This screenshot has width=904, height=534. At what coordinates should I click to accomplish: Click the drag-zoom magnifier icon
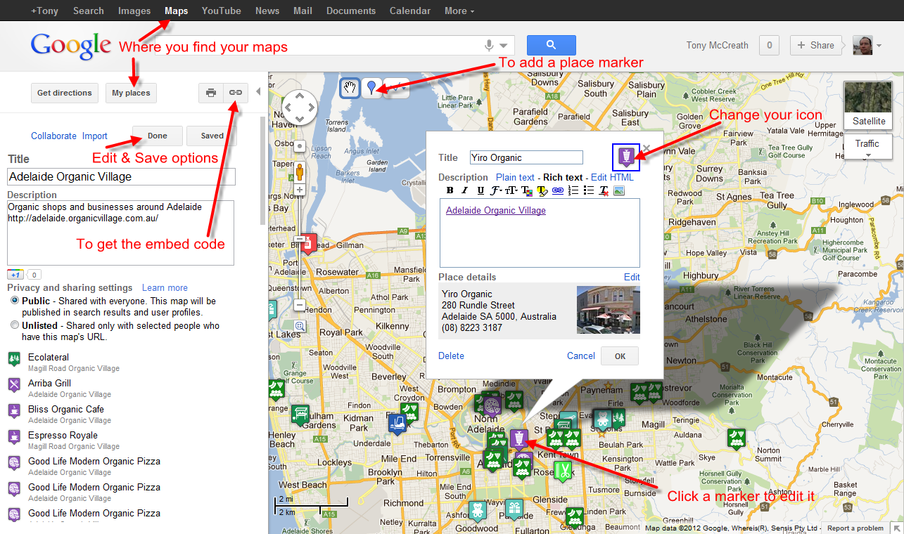coord(300,326)
